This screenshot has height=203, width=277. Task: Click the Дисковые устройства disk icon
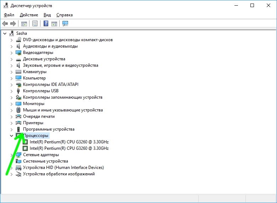point(18,59)
